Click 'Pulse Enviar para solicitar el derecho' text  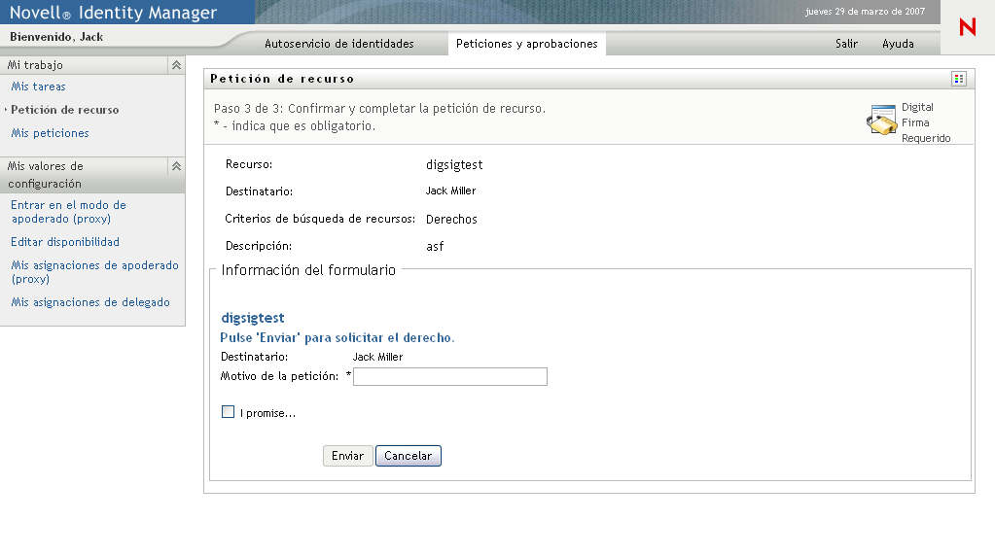337,338
